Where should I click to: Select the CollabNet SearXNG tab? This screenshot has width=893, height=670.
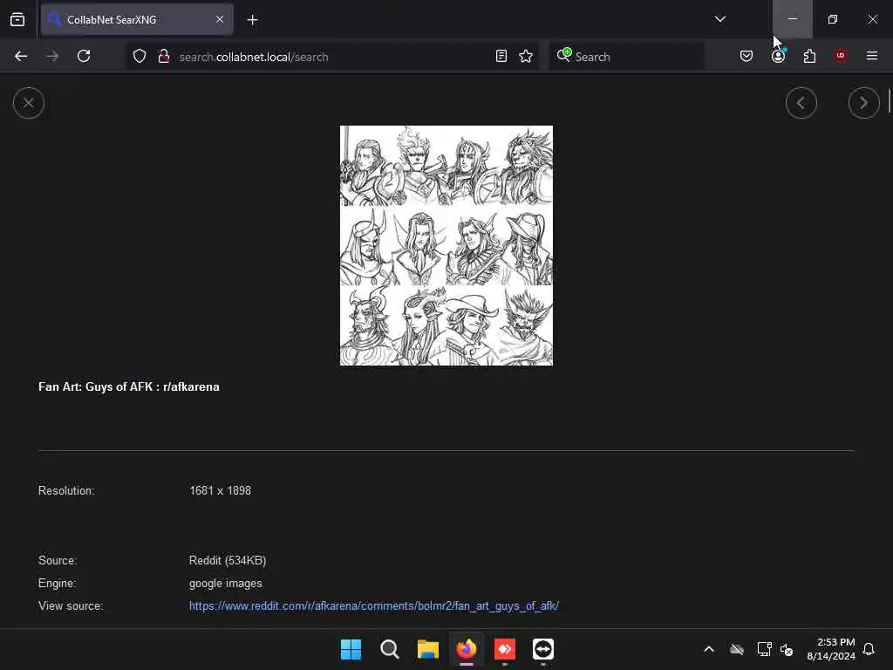coord(137,19)
